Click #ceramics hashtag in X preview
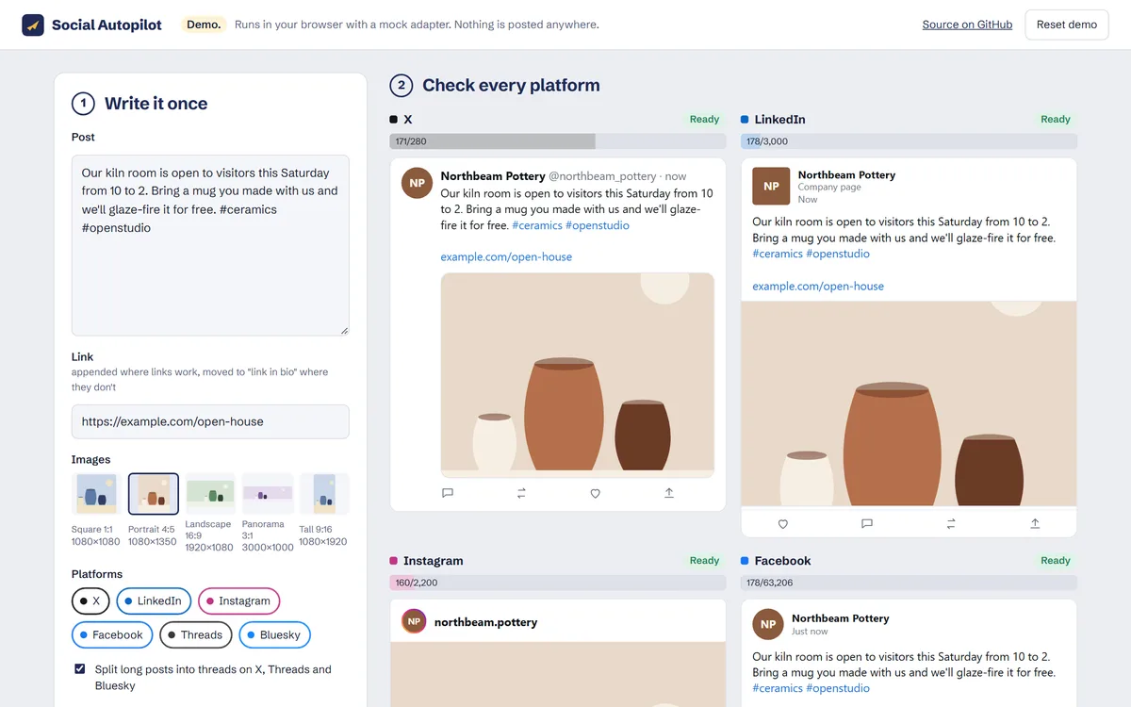1131x707 pixels. click(x=537, y=225)
